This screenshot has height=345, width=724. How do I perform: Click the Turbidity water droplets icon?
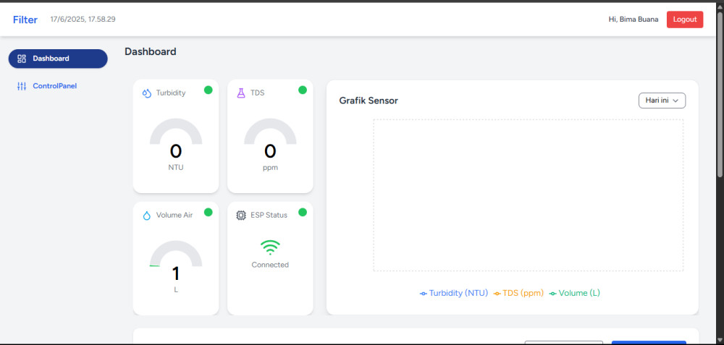pyautogui.click(x=147, y=93)
